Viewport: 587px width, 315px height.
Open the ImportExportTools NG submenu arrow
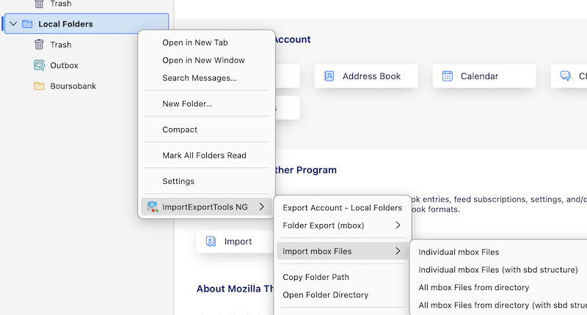click(x=262, y=207)
